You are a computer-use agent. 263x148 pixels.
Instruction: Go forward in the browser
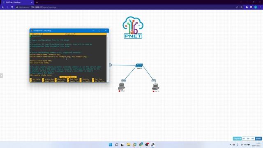pyautogui.click(x=7, y=7)
